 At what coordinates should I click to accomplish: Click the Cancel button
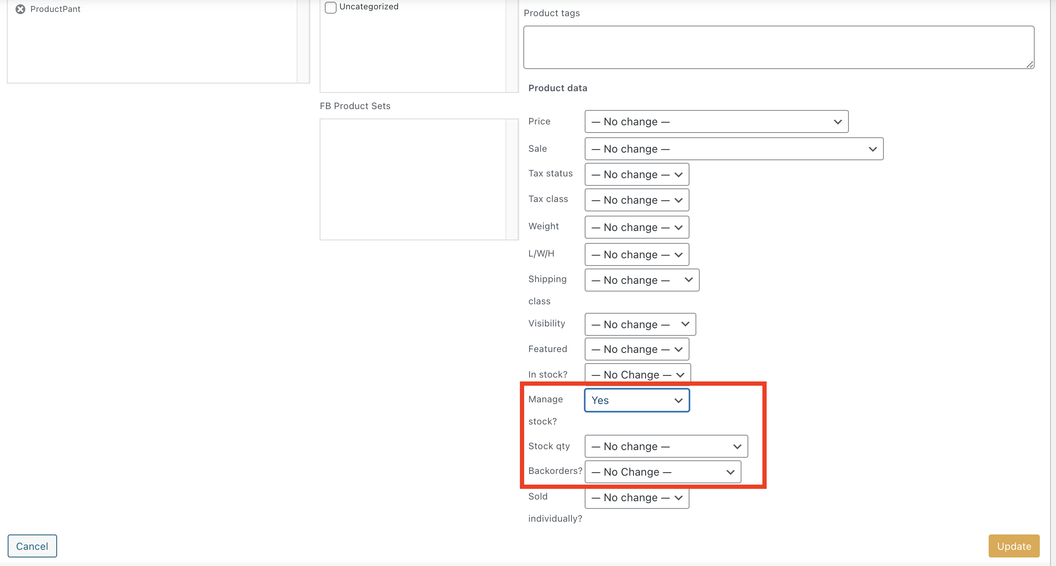click(32, 546)
